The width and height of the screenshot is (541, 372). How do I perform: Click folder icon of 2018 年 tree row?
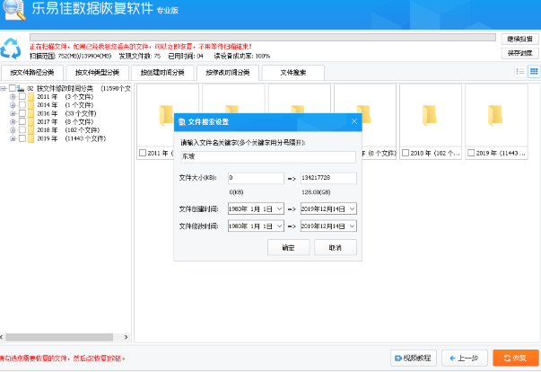pyautogui.click(x=31, y=130)
